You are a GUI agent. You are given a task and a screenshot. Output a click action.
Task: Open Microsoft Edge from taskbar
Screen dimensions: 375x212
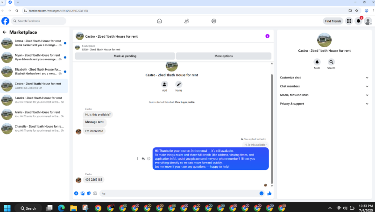point(62,208)
